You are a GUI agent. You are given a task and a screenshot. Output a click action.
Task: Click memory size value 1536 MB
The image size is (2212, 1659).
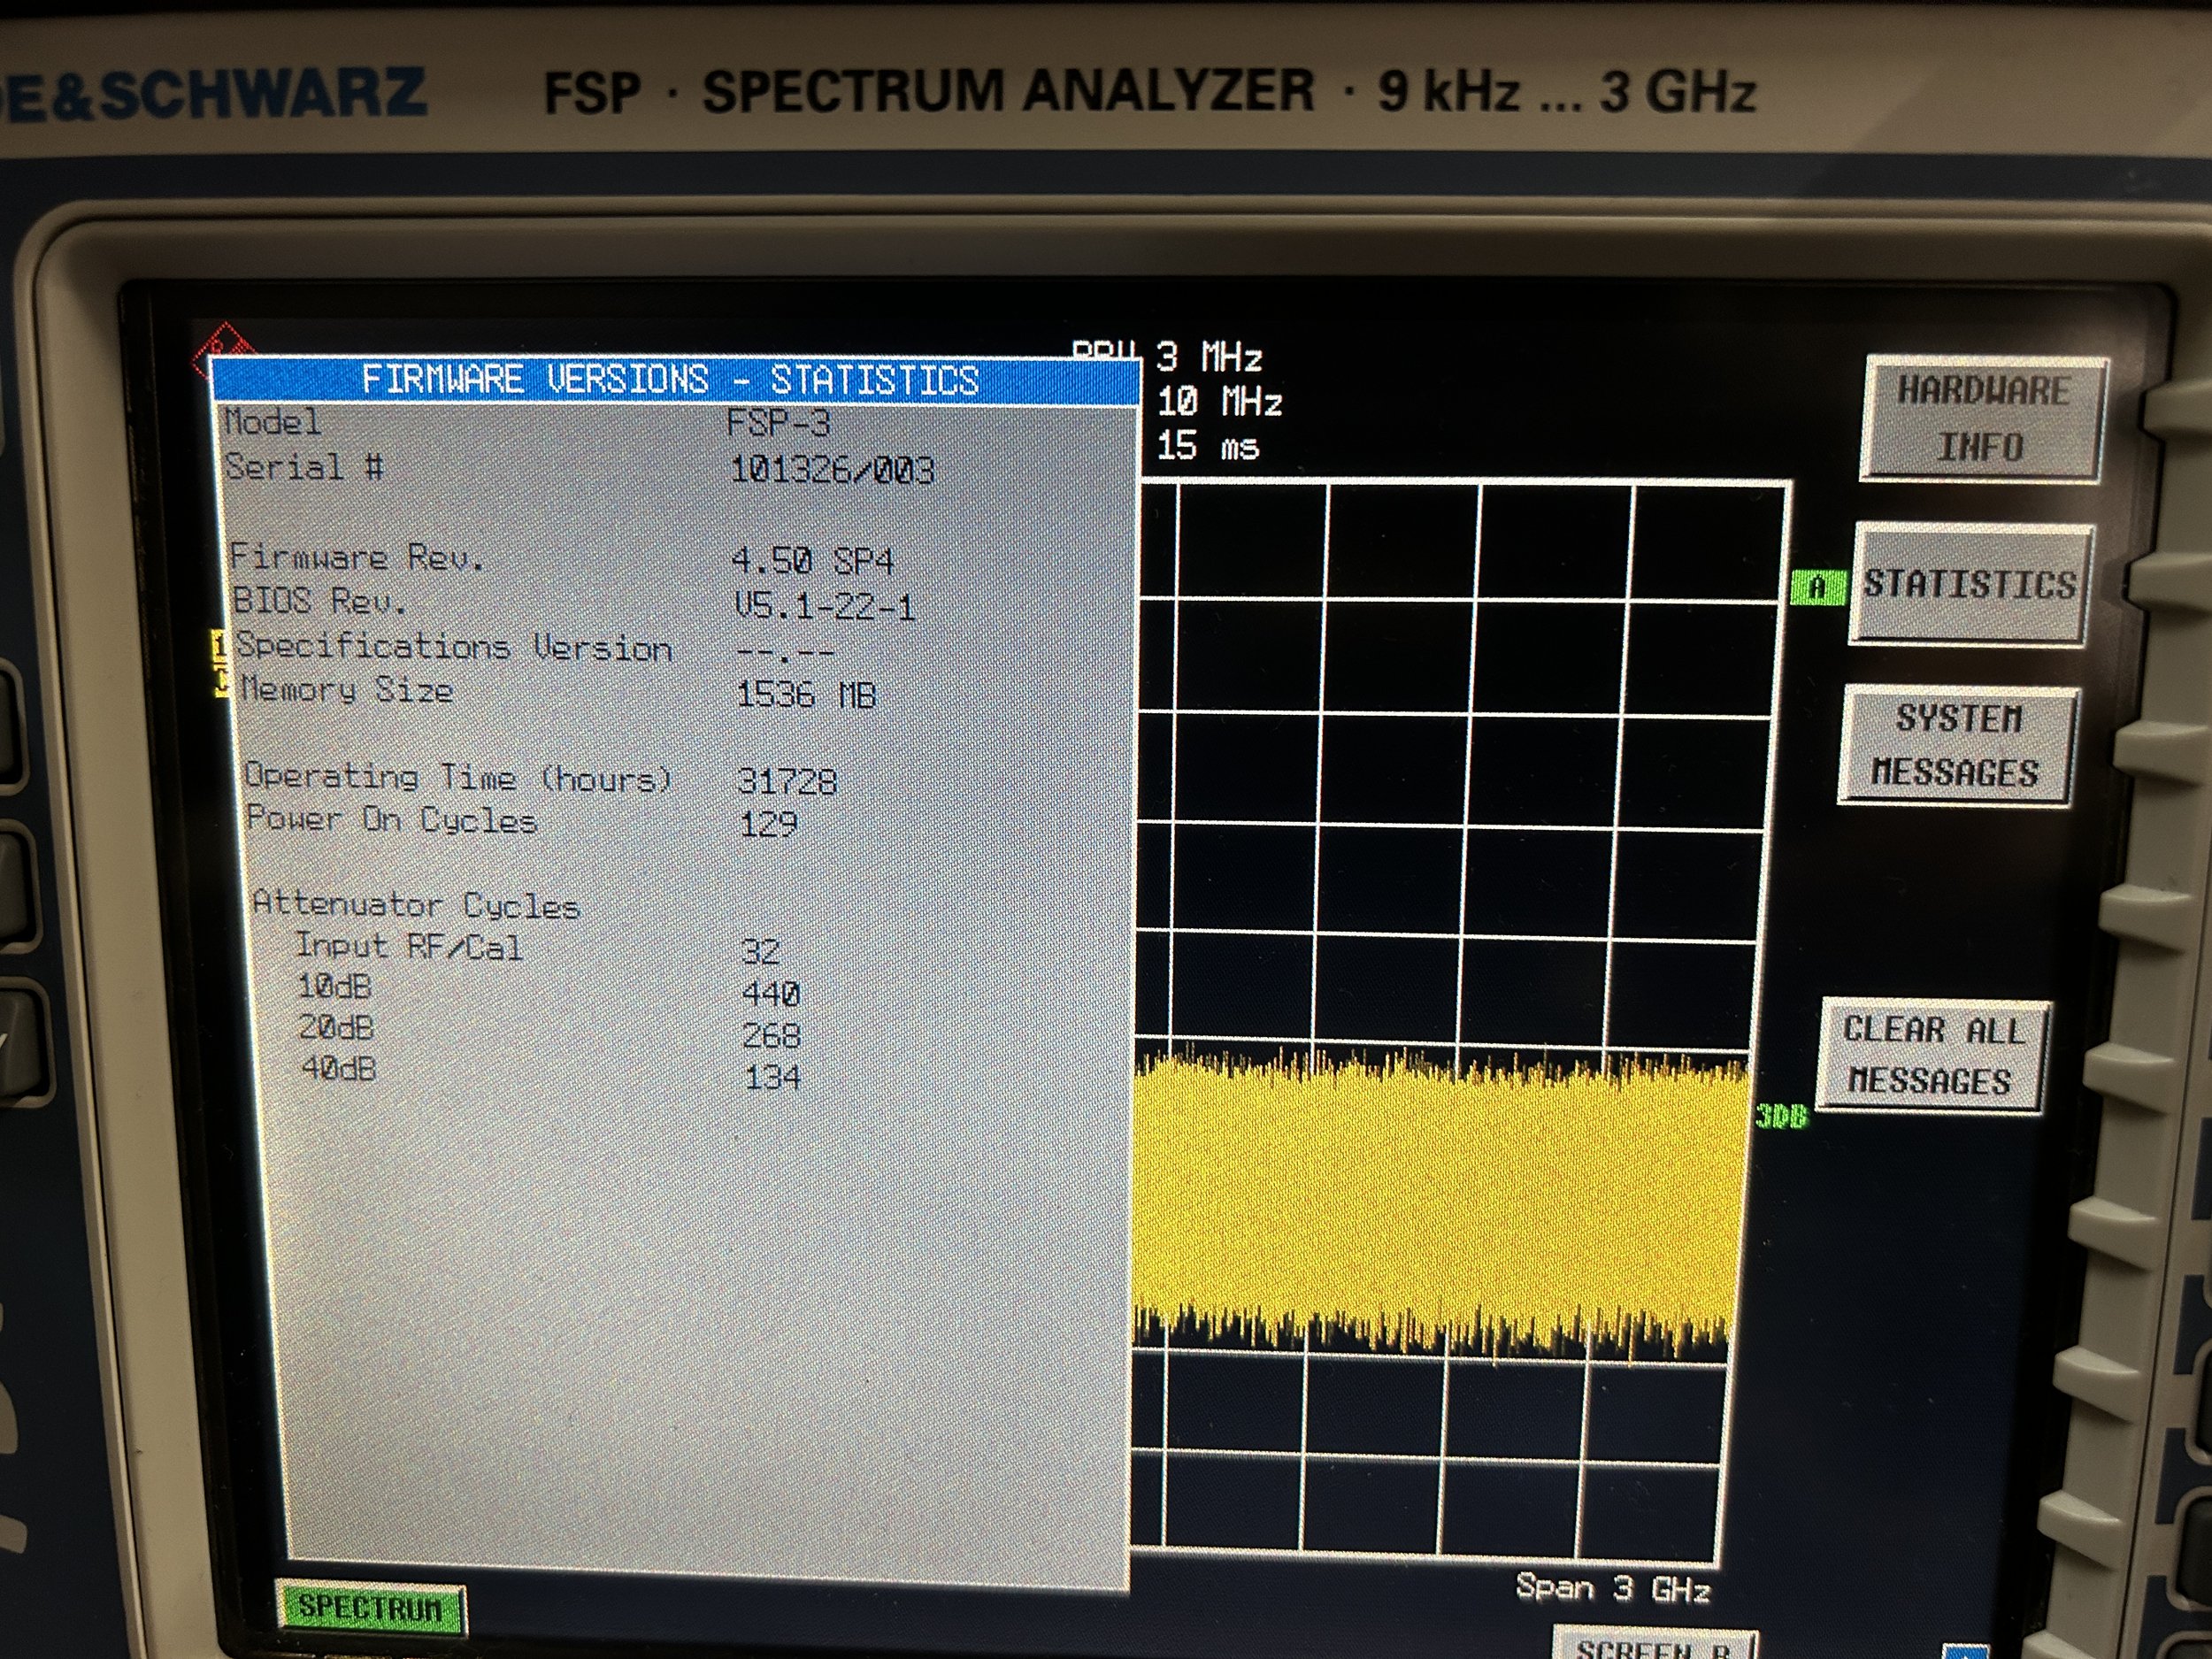(806, 694)
